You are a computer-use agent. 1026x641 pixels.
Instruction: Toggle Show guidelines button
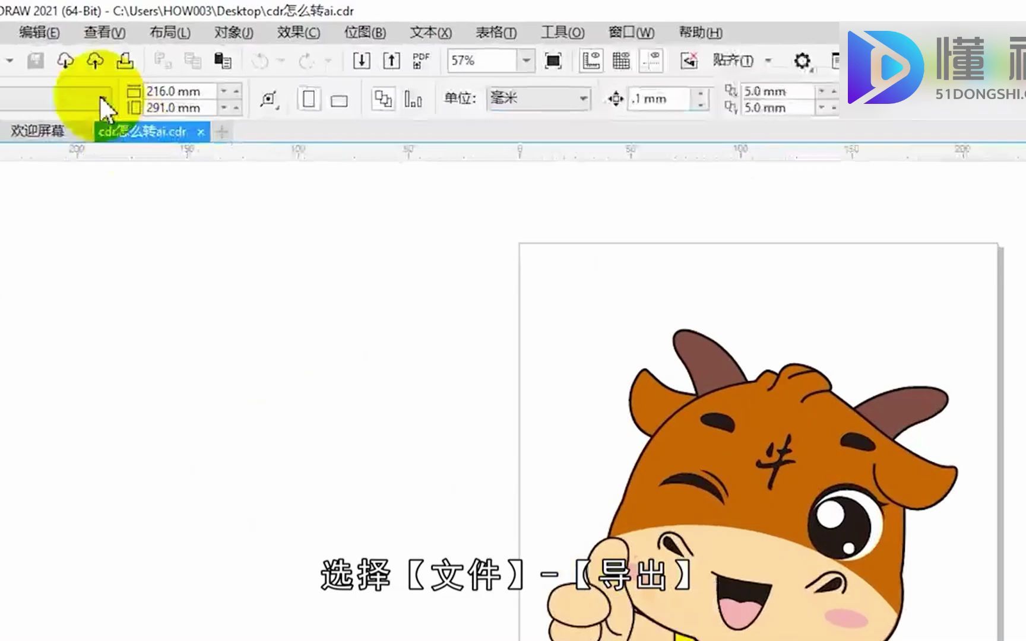point(652,61)
